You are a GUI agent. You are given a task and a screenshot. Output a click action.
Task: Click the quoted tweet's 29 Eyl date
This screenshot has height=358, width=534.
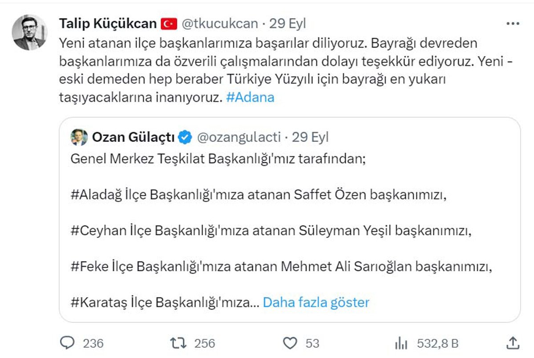tap(310, 137)
